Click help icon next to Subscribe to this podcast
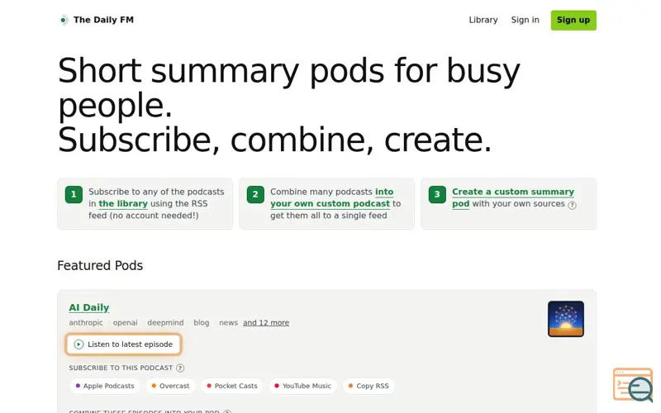 click(180, 368)
